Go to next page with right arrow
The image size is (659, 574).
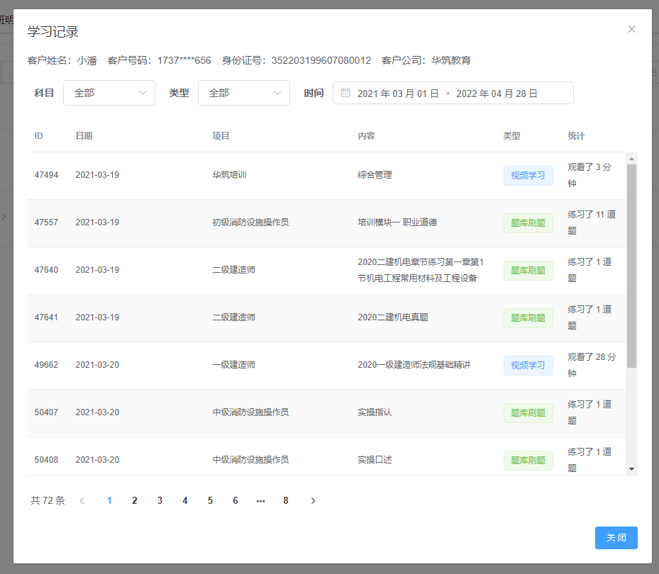tap(313, 500)
